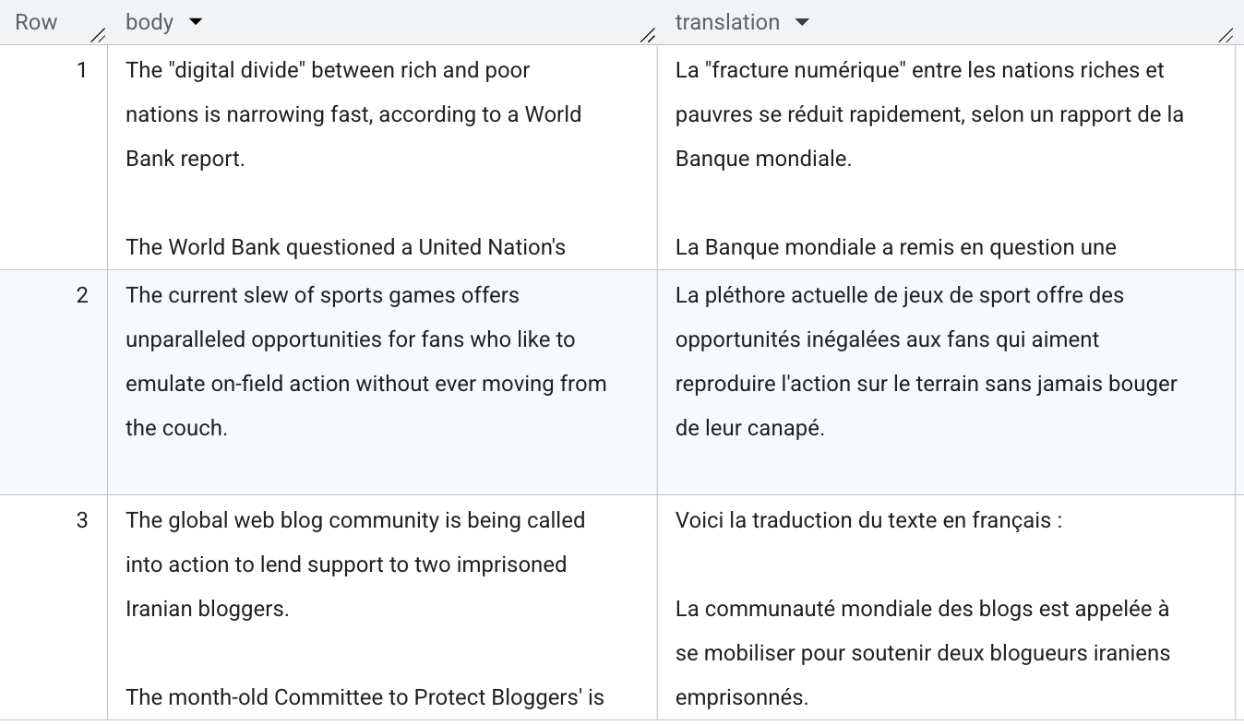The image size is (1244, 725).
Task: Select row number 2
Action: pos(82,295)
